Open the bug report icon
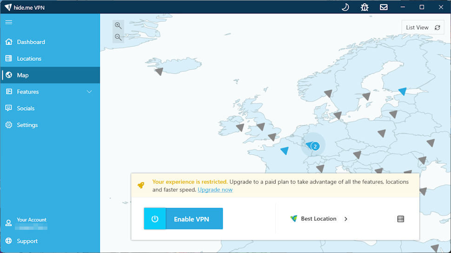This screenshot has width=451, height=253. pos(365,7)
